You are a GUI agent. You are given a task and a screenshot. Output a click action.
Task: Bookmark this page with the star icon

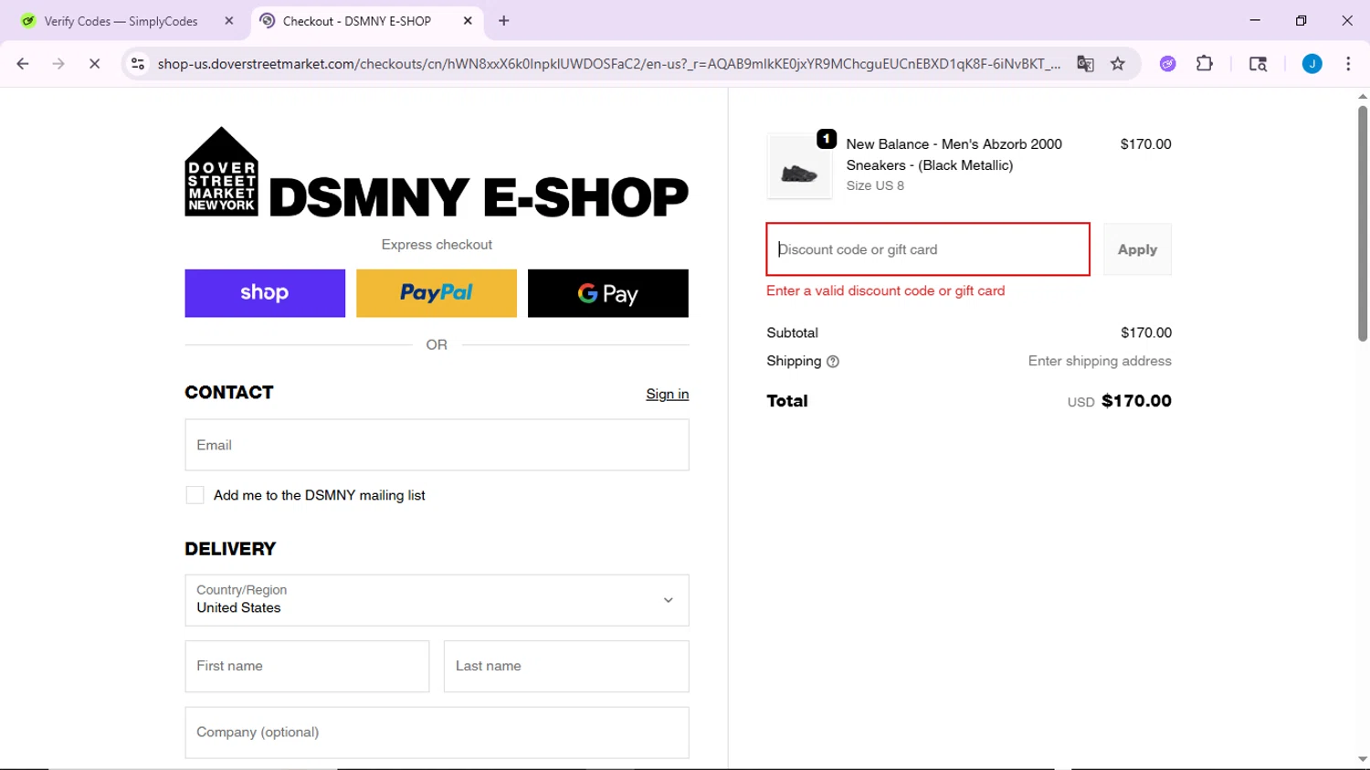1118,64
